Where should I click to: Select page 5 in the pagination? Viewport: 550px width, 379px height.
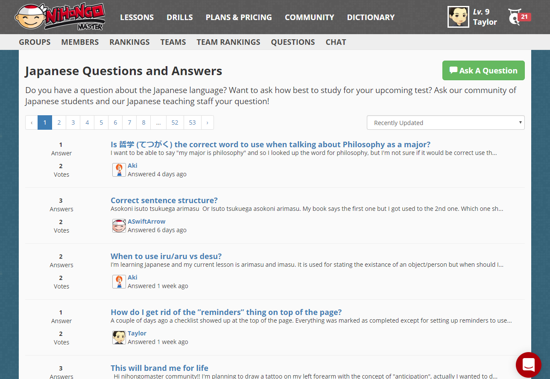pos(101,122)
